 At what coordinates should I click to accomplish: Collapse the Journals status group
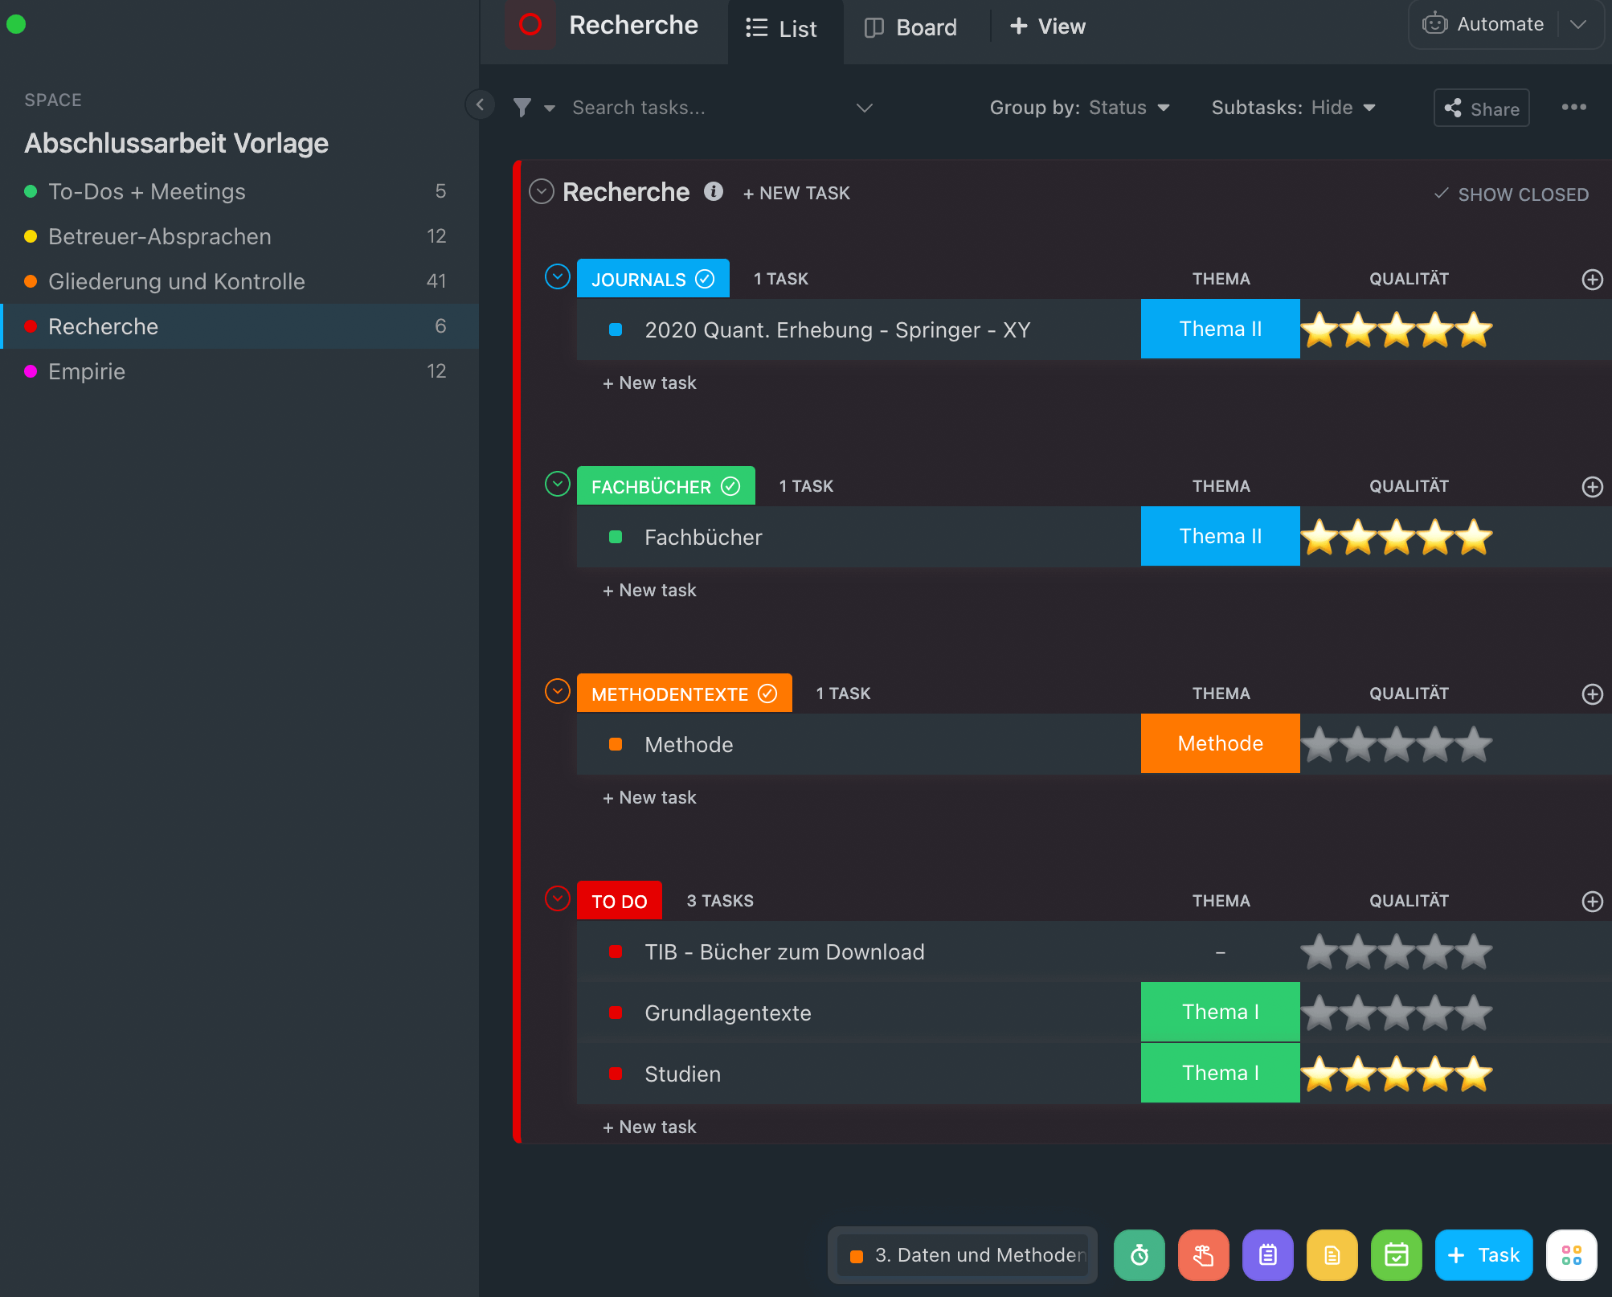tap(557, 277)
